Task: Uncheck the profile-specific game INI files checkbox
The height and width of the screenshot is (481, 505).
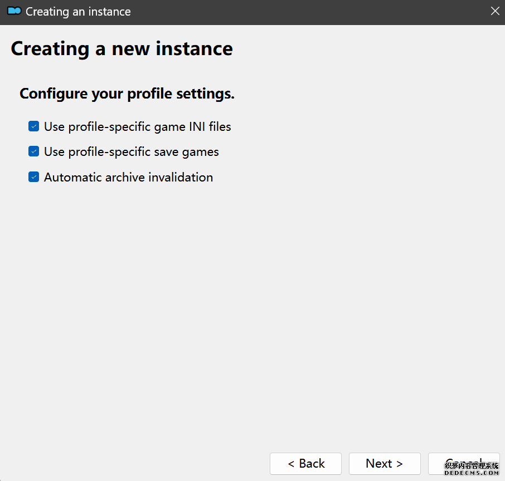Action: tap(34, 127)
